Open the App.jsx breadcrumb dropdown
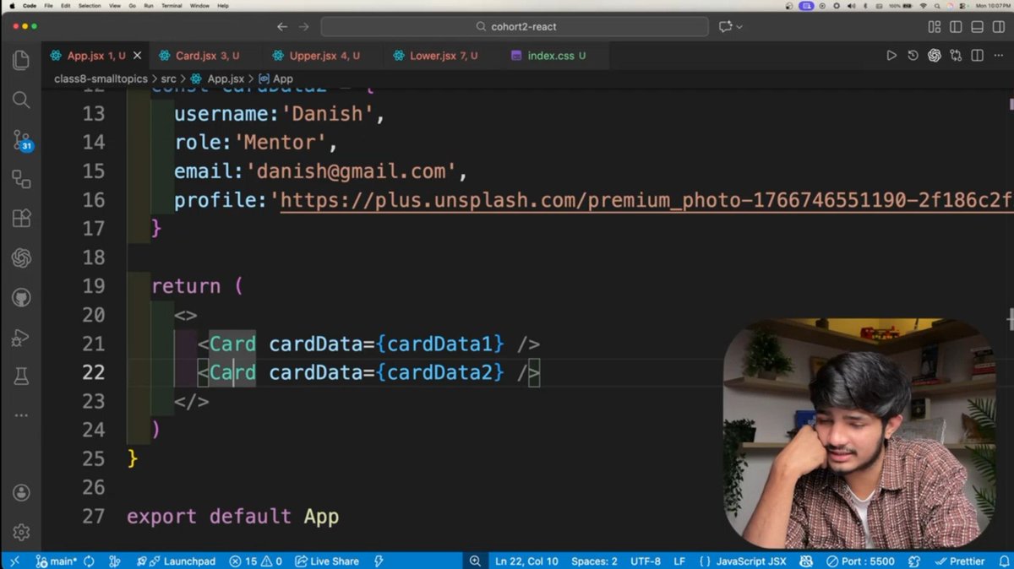 click(217, 79)
